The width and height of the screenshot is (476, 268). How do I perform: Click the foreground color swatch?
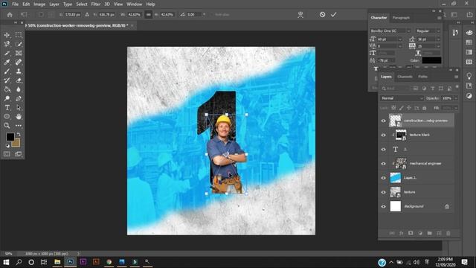click(10, 137)
